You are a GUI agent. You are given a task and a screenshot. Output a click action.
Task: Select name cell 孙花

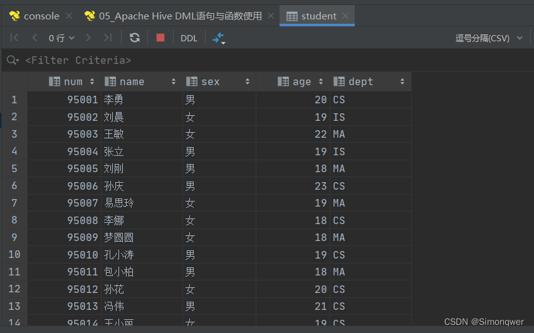pyautogui.click(x=142, y=289)
